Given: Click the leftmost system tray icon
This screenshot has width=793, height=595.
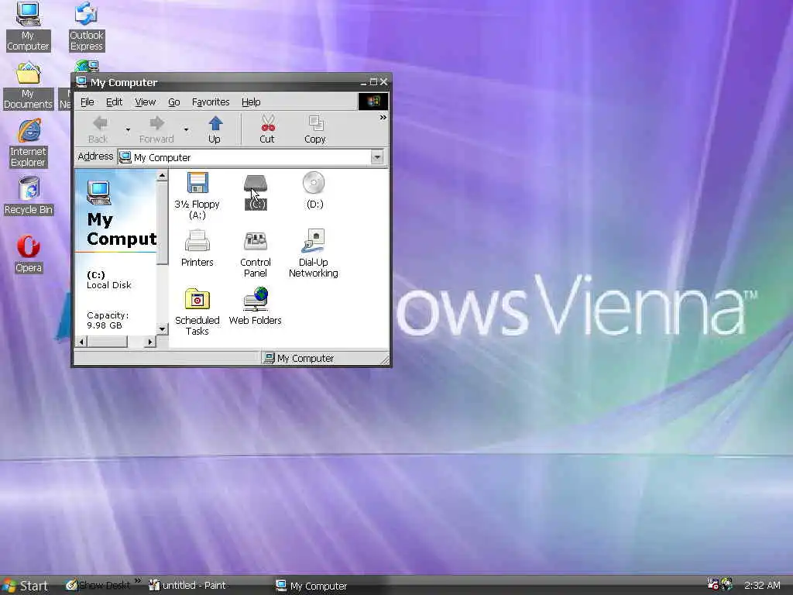Looking at the screenshot, I should (713, 584).
